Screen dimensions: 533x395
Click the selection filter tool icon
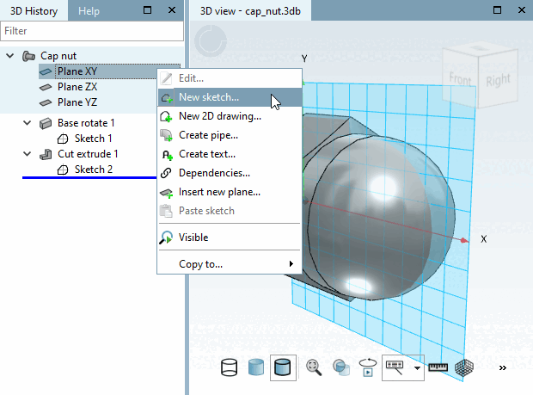coord(395,367)
